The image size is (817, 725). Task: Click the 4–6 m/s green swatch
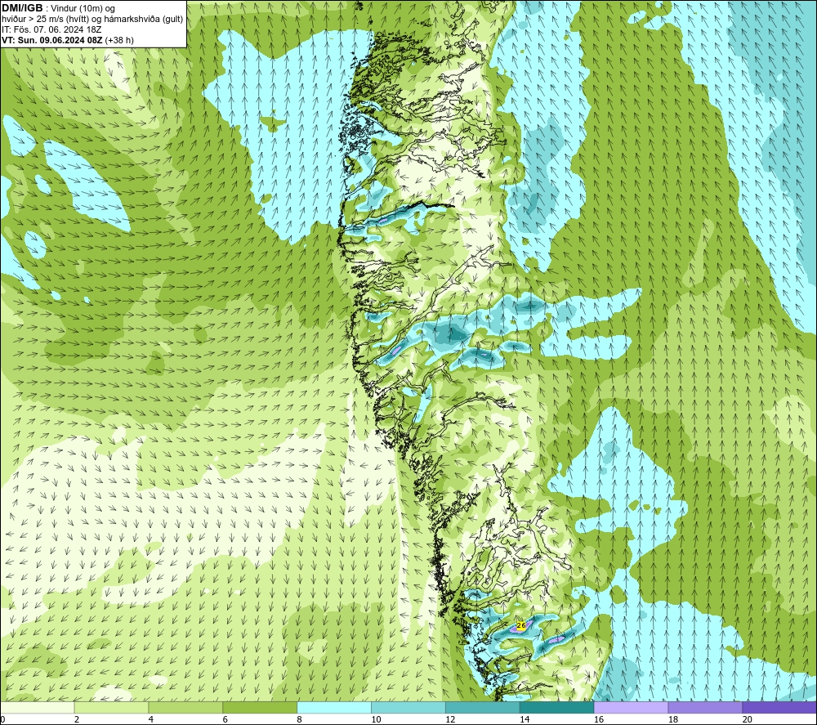185,707
